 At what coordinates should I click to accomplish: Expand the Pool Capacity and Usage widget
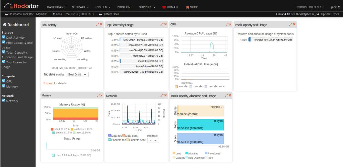[290, 24]
